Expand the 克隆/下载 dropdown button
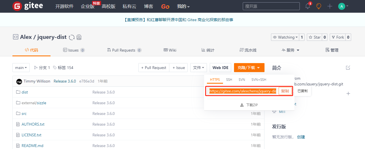This screenshot has width=365, height=149. coord(249,68)
